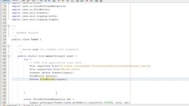The image size is (189, 106).
Task: Click the D:\\Java Coding path string on line 27
Action: 104,66
